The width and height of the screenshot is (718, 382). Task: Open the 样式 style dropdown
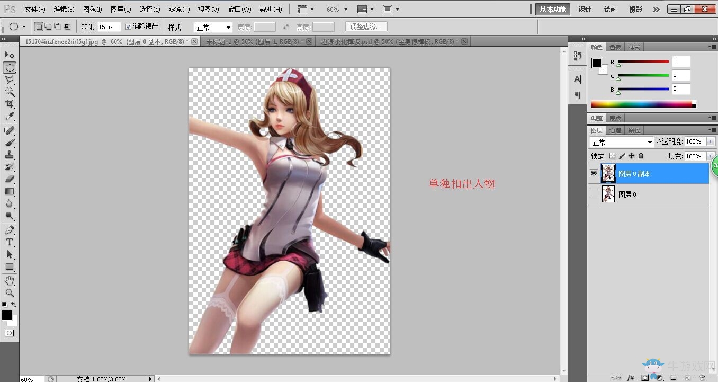213,27
